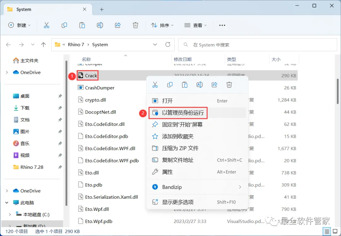Click Rhino 7 in breadcrumb path
341x236 pixels.
tap(76, 44)
